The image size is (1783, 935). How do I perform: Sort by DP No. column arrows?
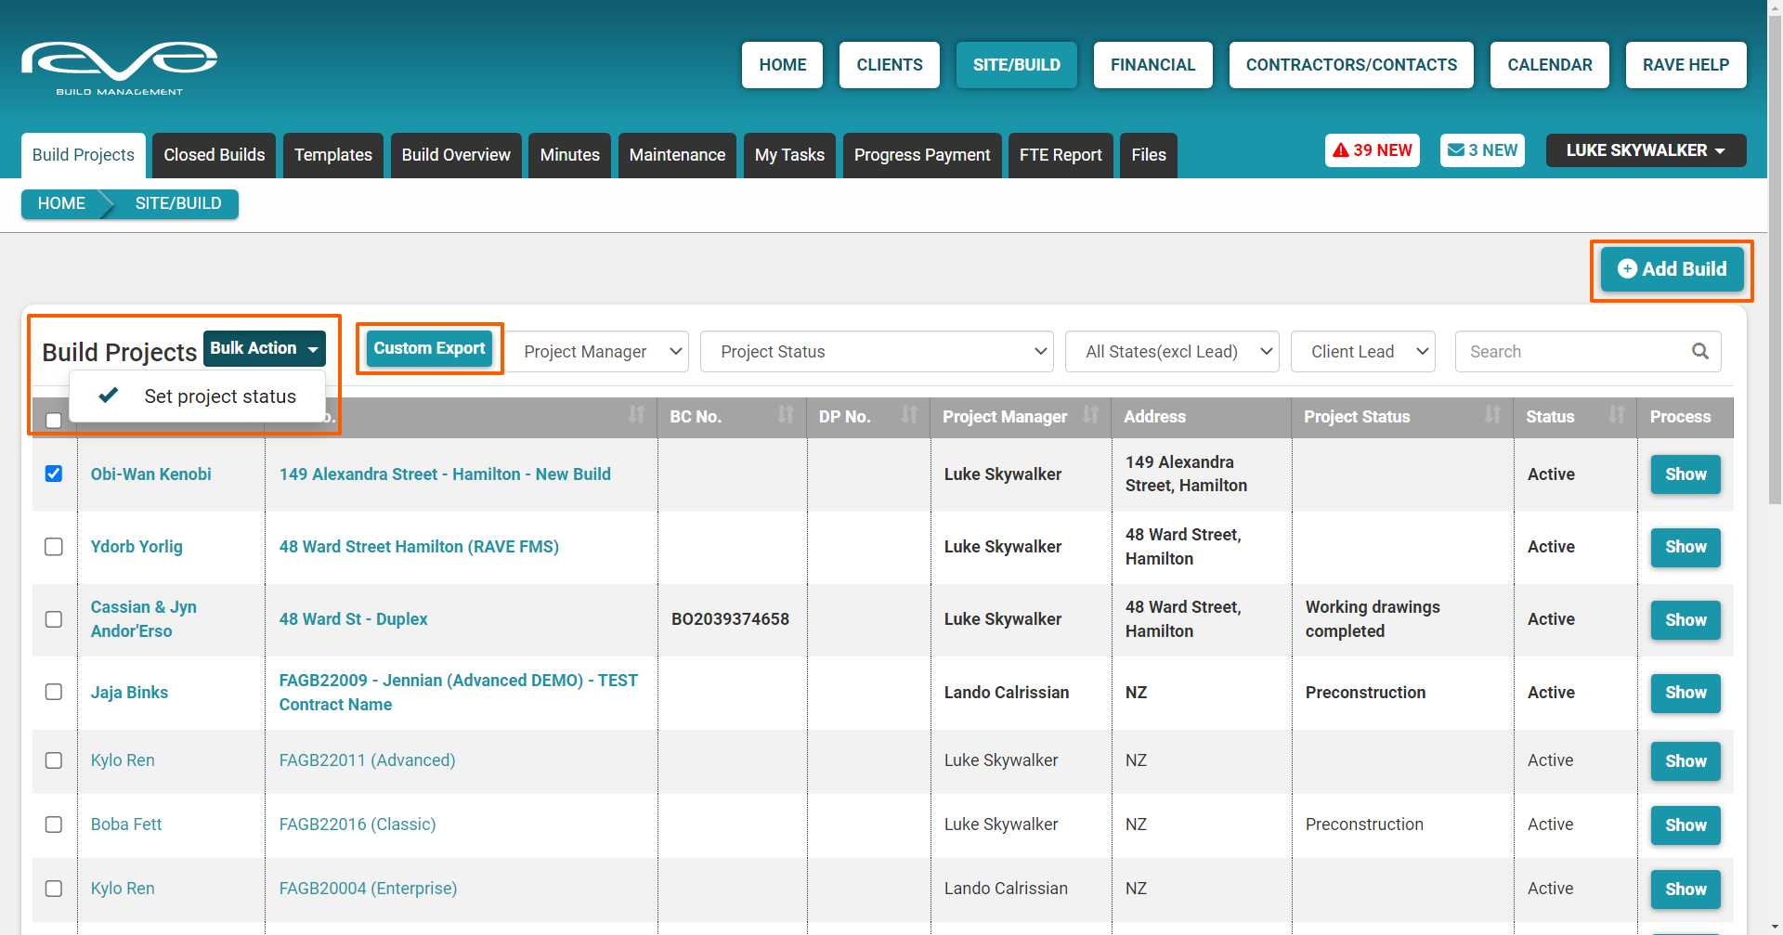(909, 415)
